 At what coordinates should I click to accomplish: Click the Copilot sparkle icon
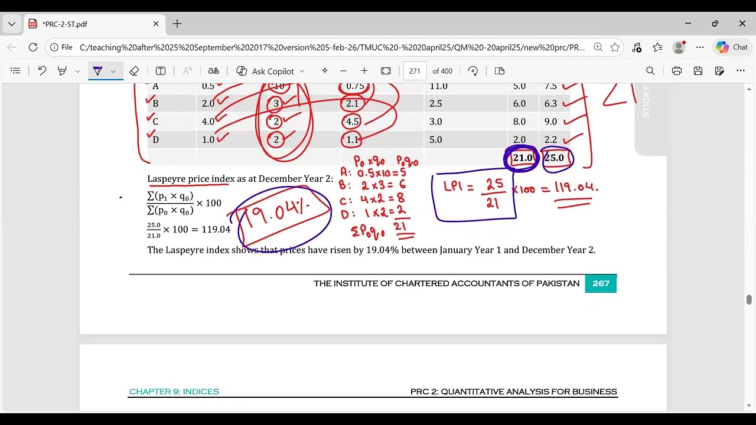point(324,71)
